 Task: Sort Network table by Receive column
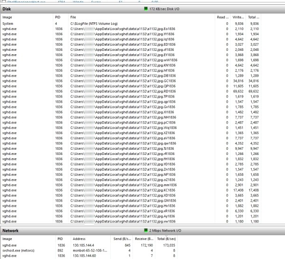pos(144,239)
